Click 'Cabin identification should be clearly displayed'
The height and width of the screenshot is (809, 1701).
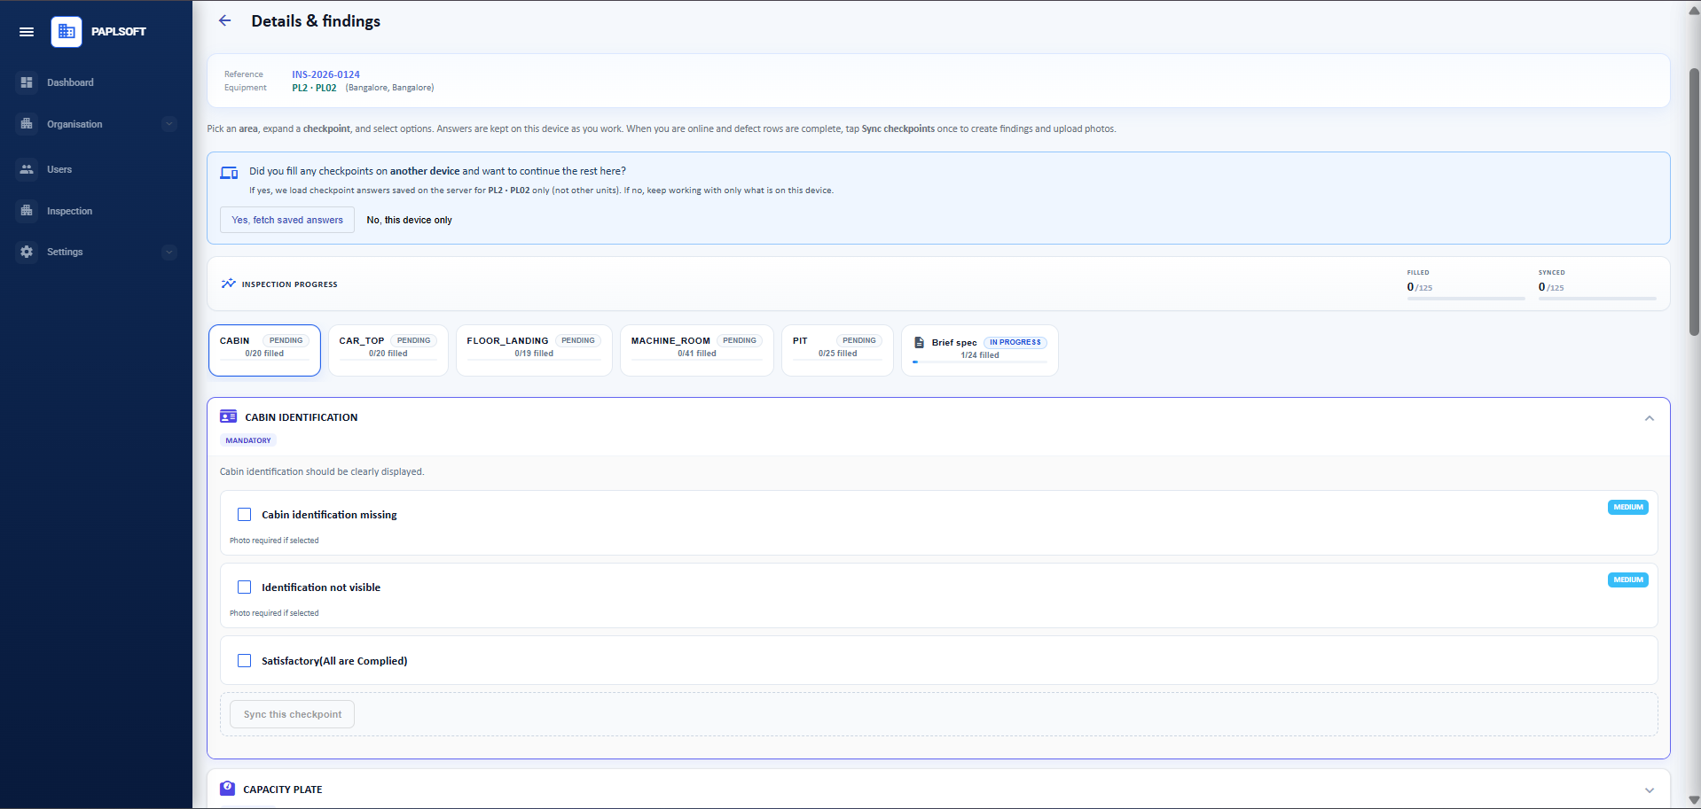322,471
